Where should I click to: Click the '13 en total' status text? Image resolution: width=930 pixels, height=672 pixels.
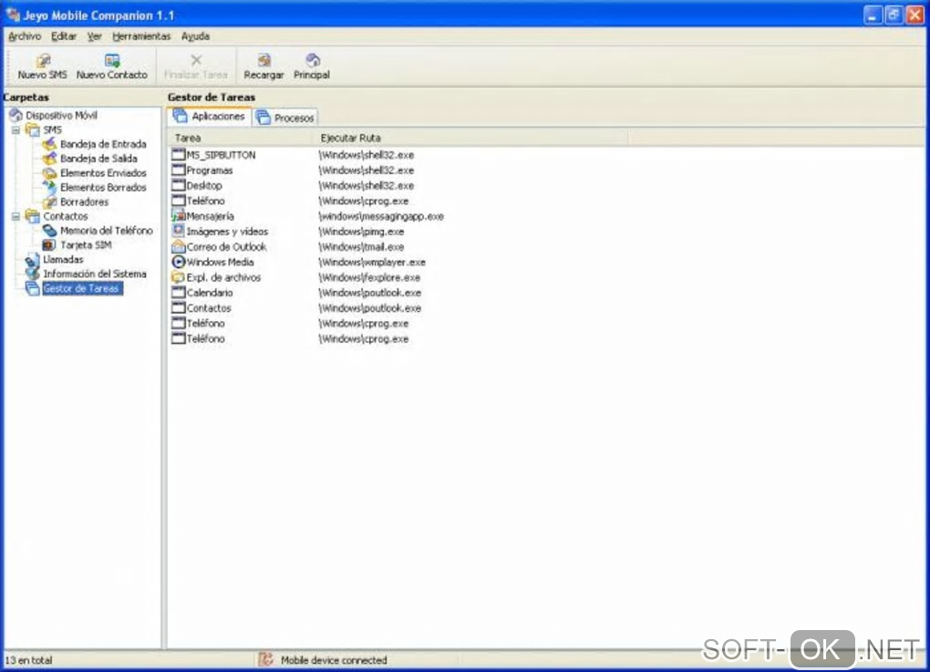tap(28, 660)
